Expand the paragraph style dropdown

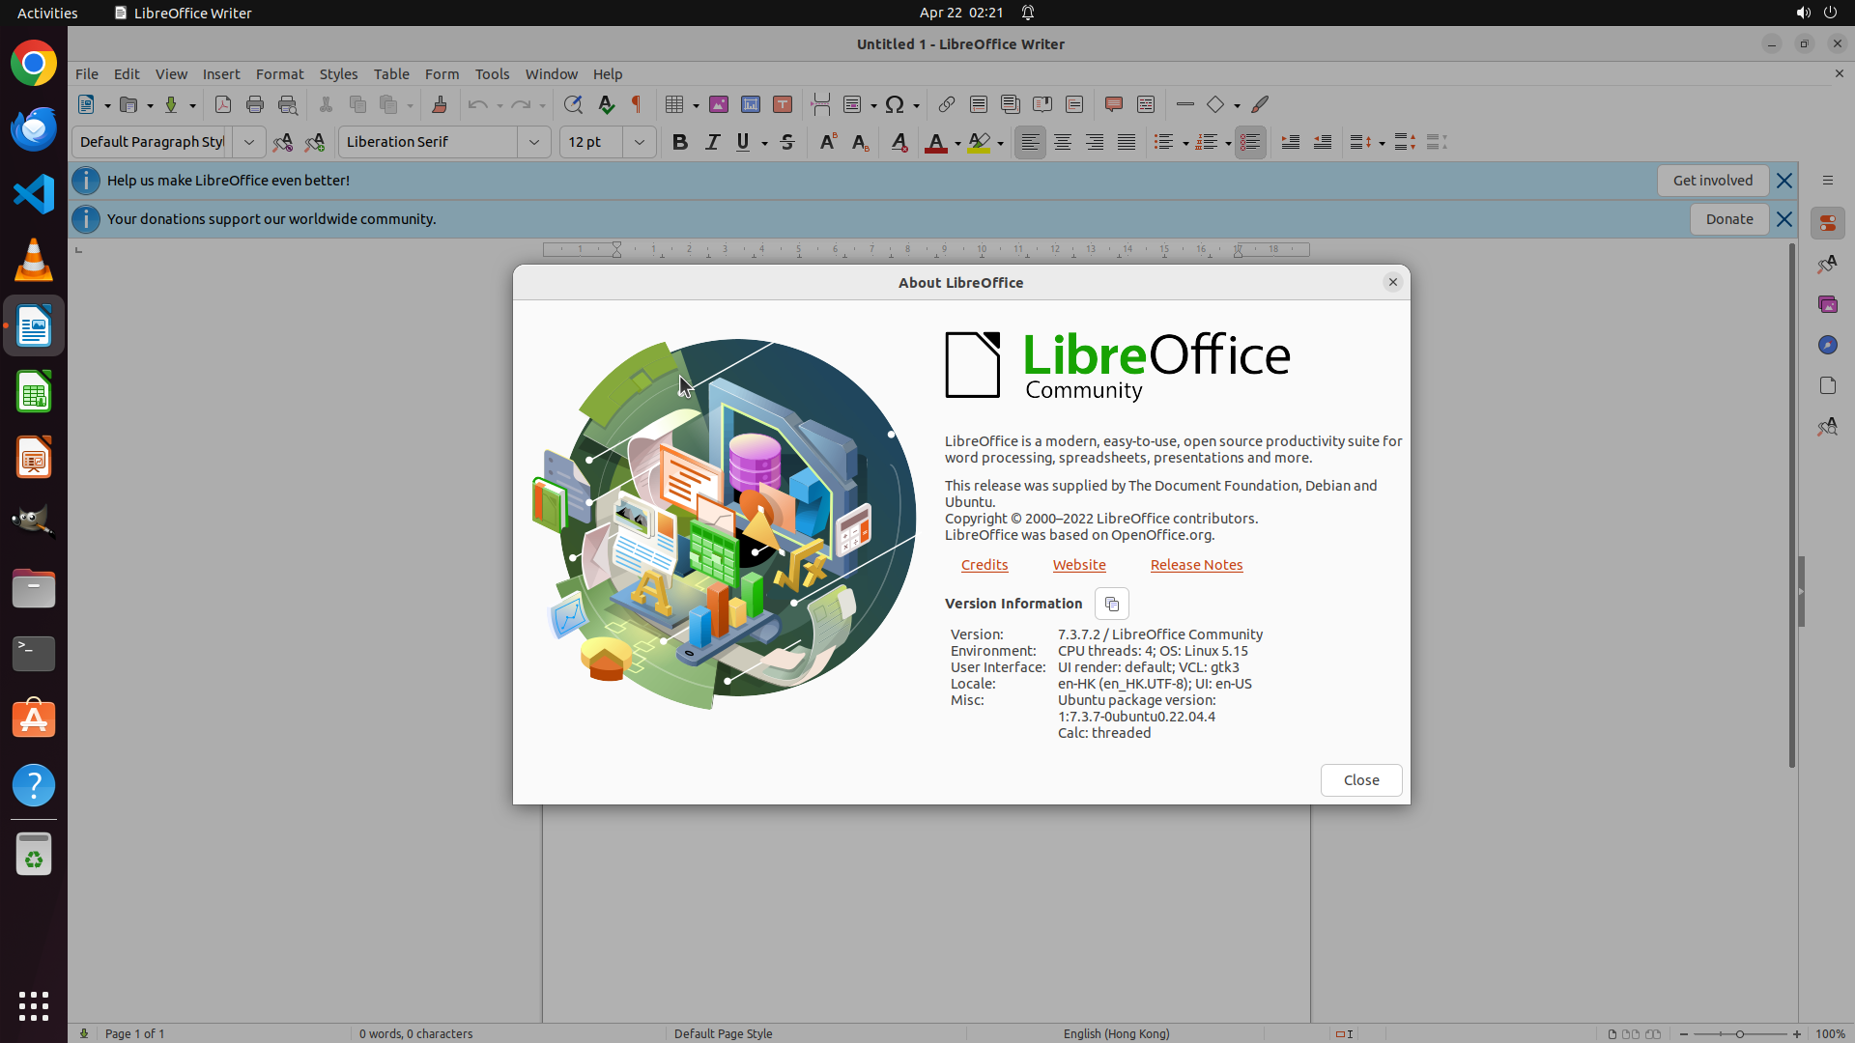(248, 142)
